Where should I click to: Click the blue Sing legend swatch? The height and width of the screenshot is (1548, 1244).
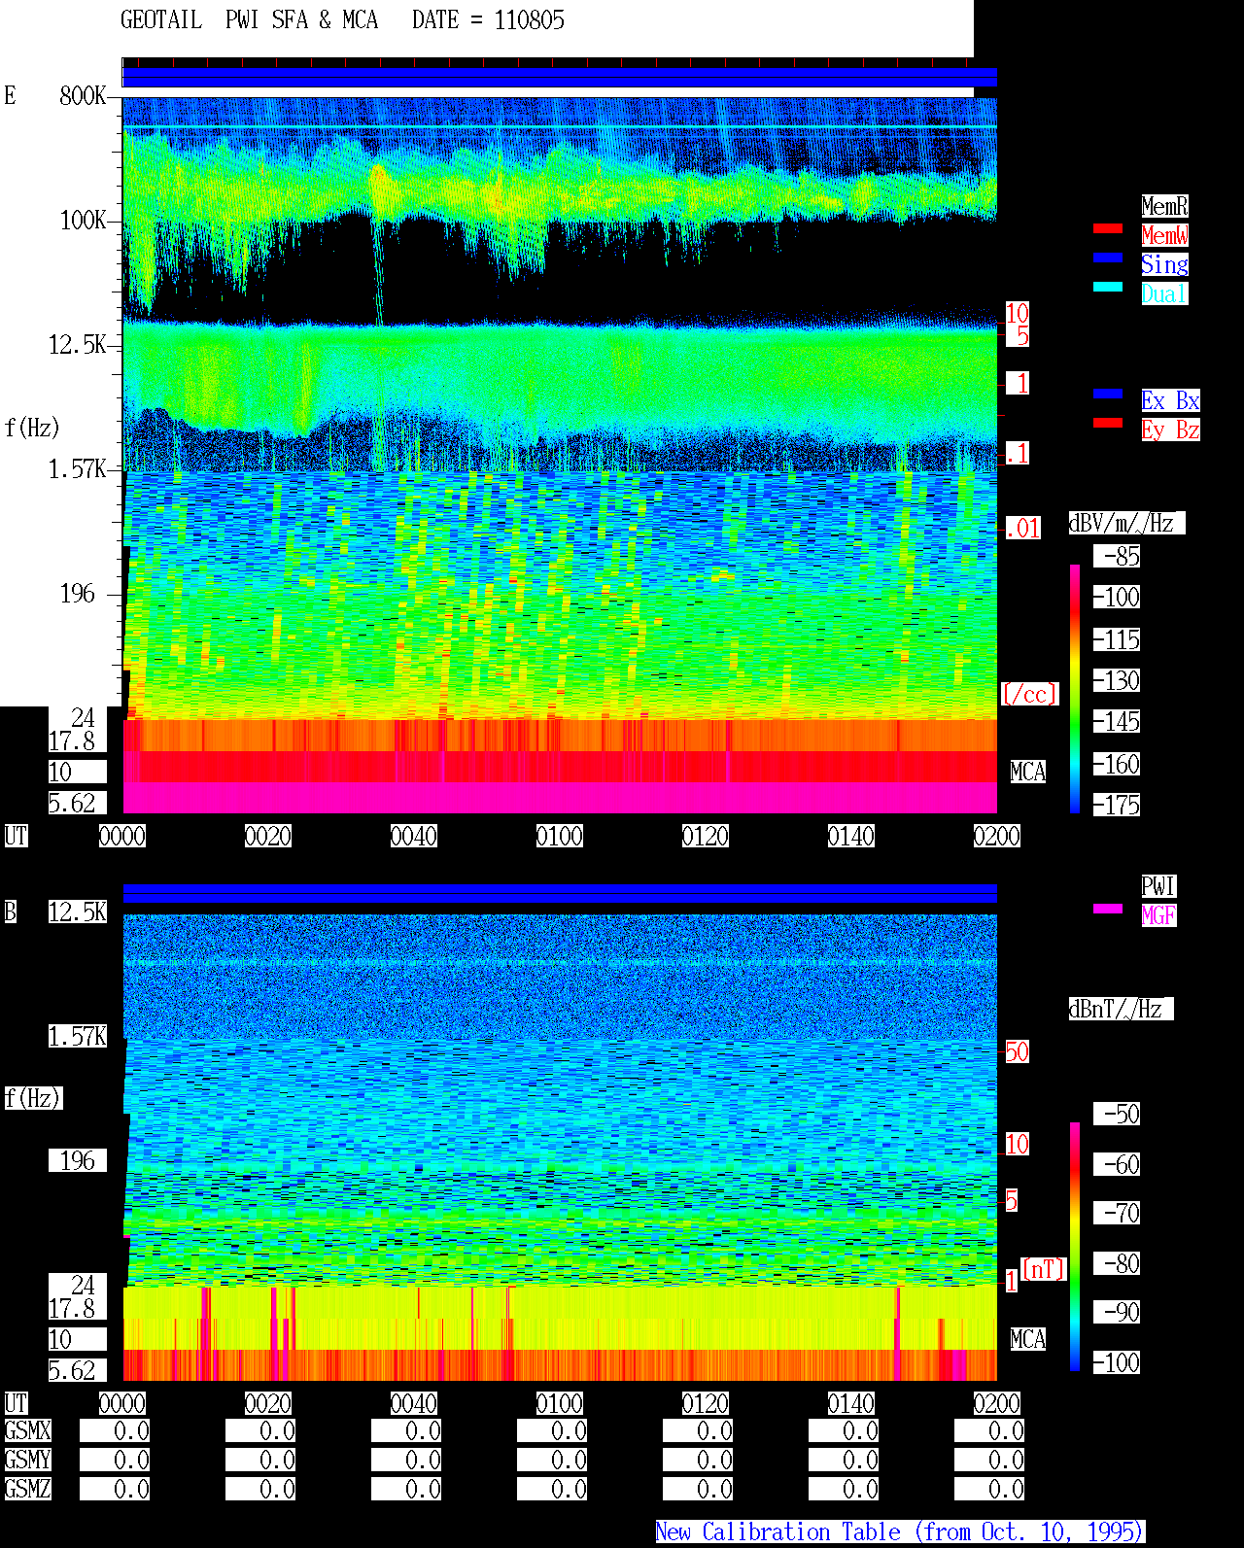1108,258
